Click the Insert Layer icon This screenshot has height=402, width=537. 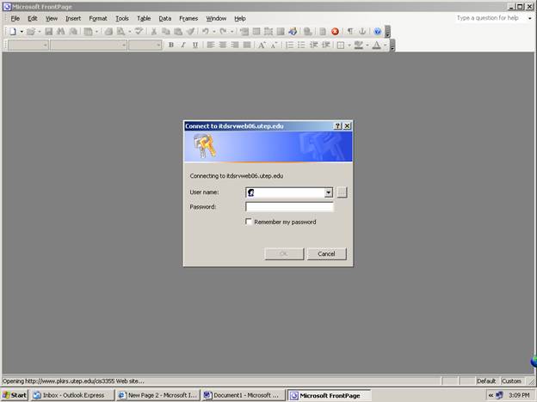click(268, 32)
